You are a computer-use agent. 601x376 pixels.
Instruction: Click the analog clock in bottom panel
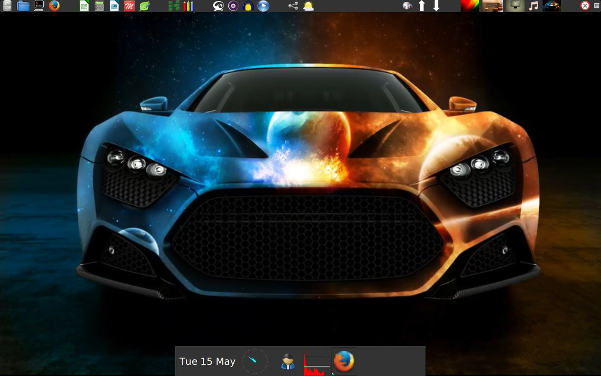pos(255,361)
